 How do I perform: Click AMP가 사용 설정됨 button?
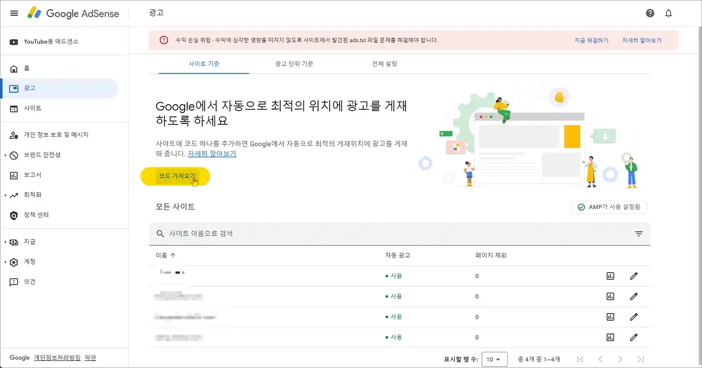point(609,207)
